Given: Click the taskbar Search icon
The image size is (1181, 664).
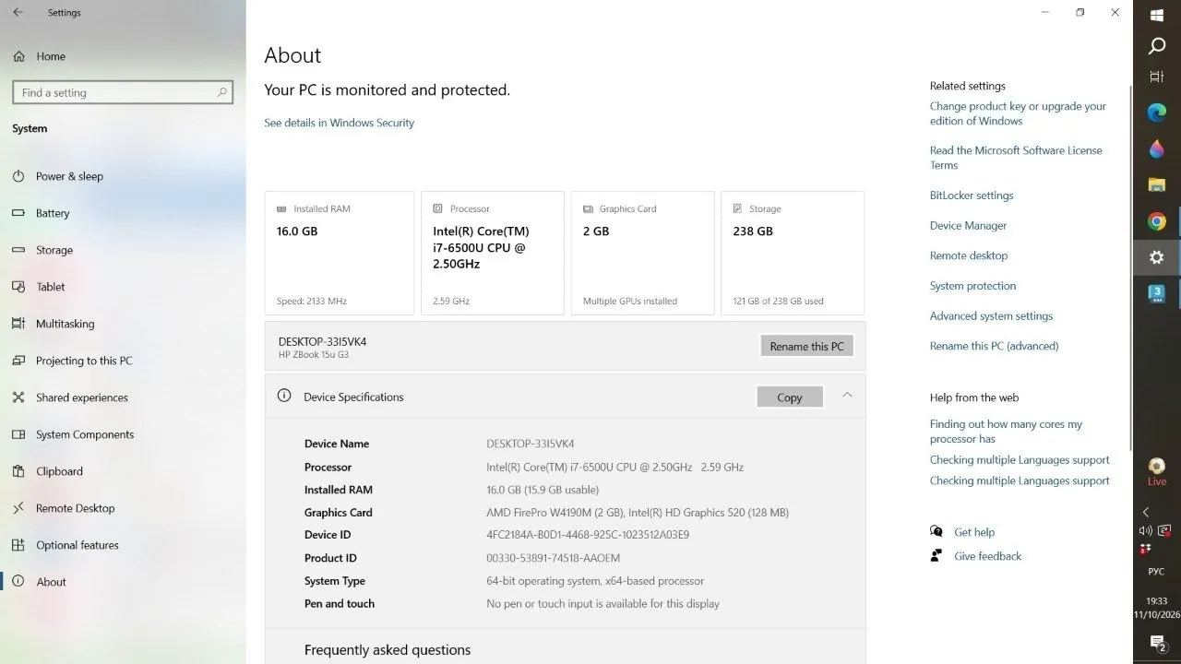Looking at the screenshot, I should (x=1157, y=46).
